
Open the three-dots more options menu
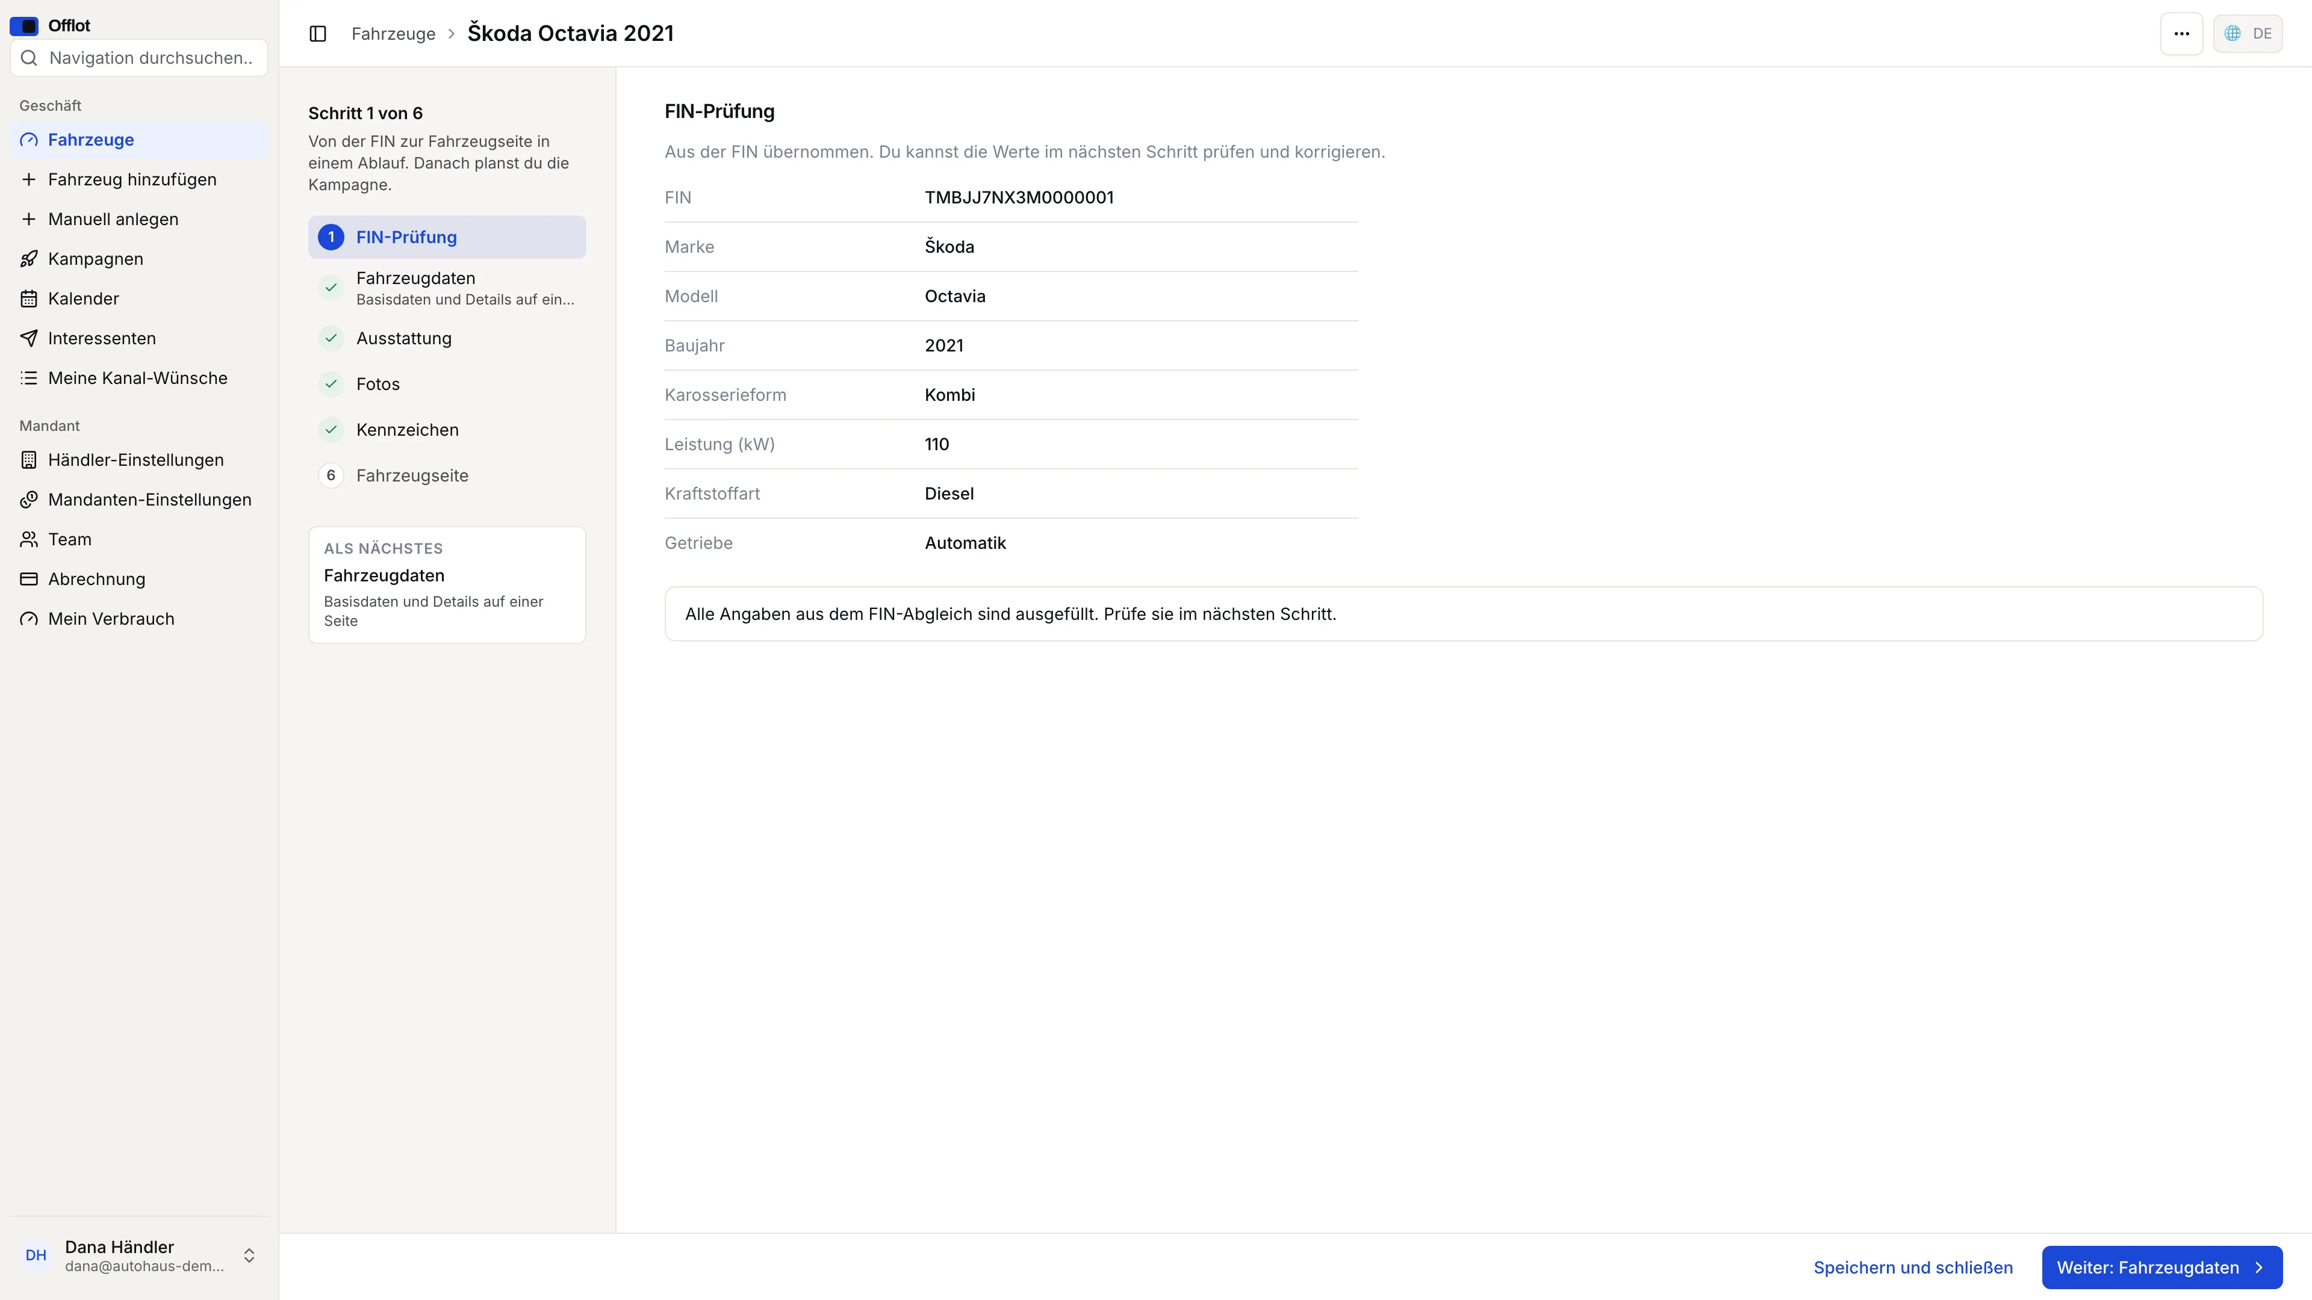pos(2181,33)
